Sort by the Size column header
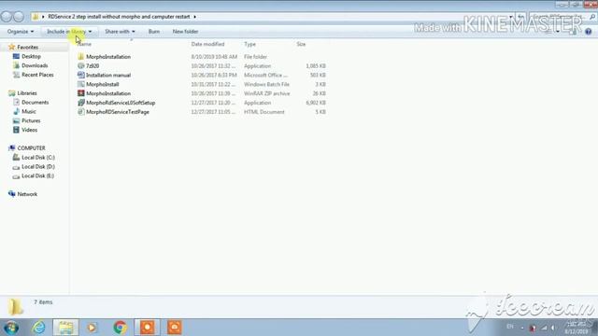This screenshot has width=598, height=336. tap(301, 44)
